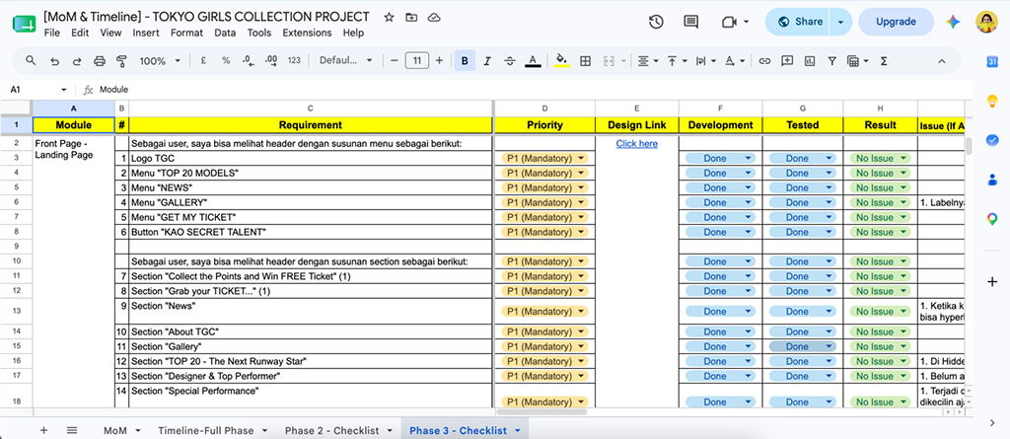Open the Insert menu
The width and height of the screenshot is (1010, 439).
(x=146, y=33)
